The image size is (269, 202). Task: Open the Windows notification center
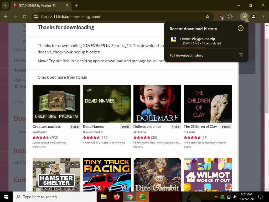[260, 197]
